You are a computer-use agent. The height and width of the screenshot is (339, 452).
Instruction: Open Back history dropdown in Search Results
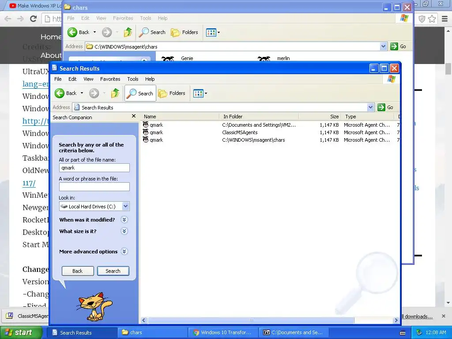82,93
